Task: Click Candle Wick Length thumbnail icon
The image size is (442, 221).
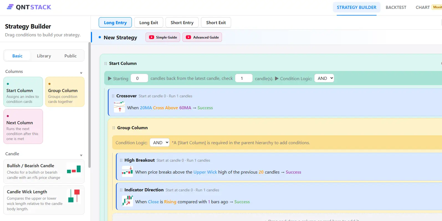Action: click(x=74, y=196)
